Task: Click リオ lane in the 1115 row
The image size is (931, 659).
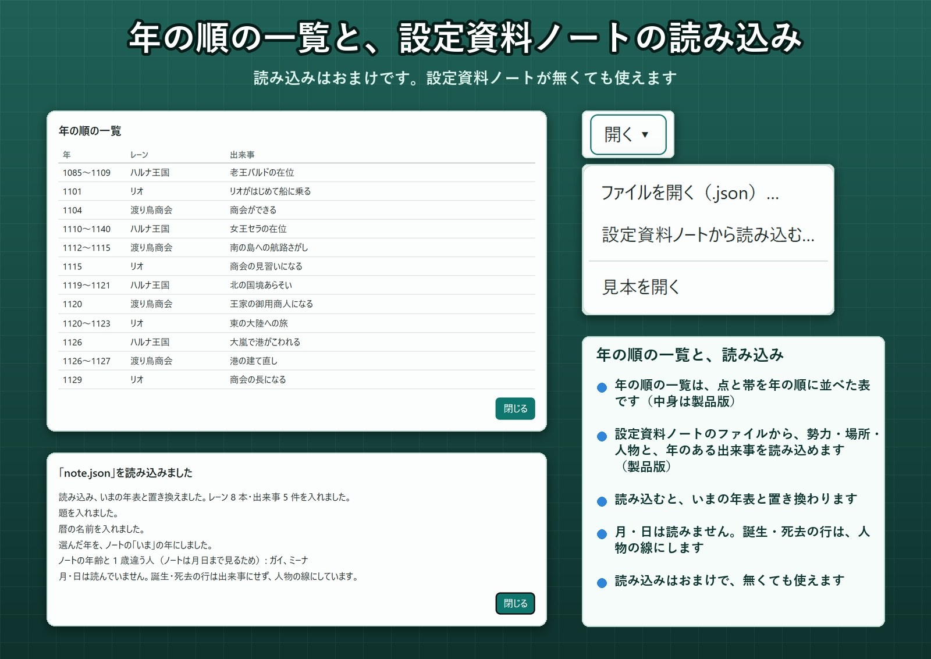Action: coord(137,266)
